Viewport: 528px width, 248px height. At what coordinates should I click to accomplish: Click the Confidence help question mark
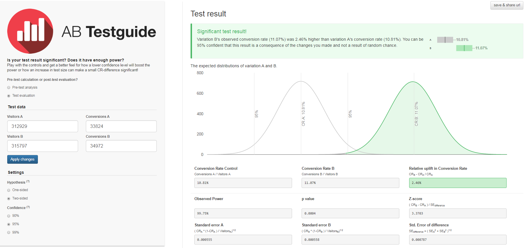(x=28, y=207)
